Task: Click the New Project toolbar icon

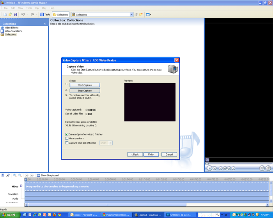Action: 5,14
